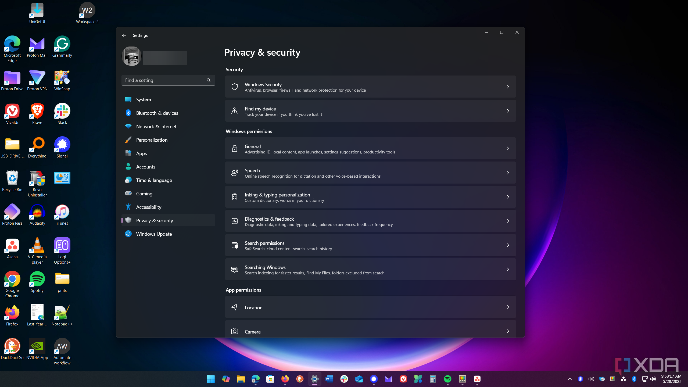Click the Searching Windows icon
This screenshot has height=387, width=688.
point(235,269)
